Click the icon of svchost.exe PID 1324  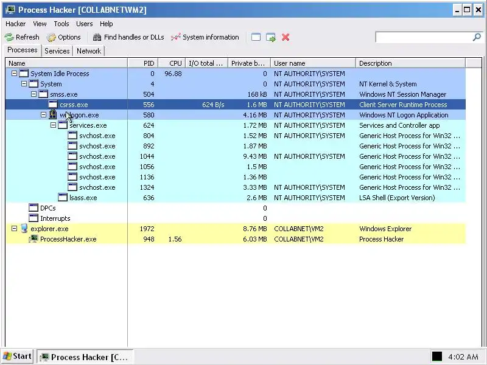point(72,187)
